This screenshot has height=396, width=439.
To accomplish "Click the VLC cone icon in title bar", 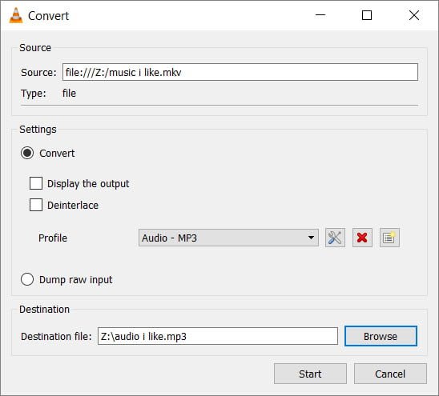I will click(x=16, y=15).
